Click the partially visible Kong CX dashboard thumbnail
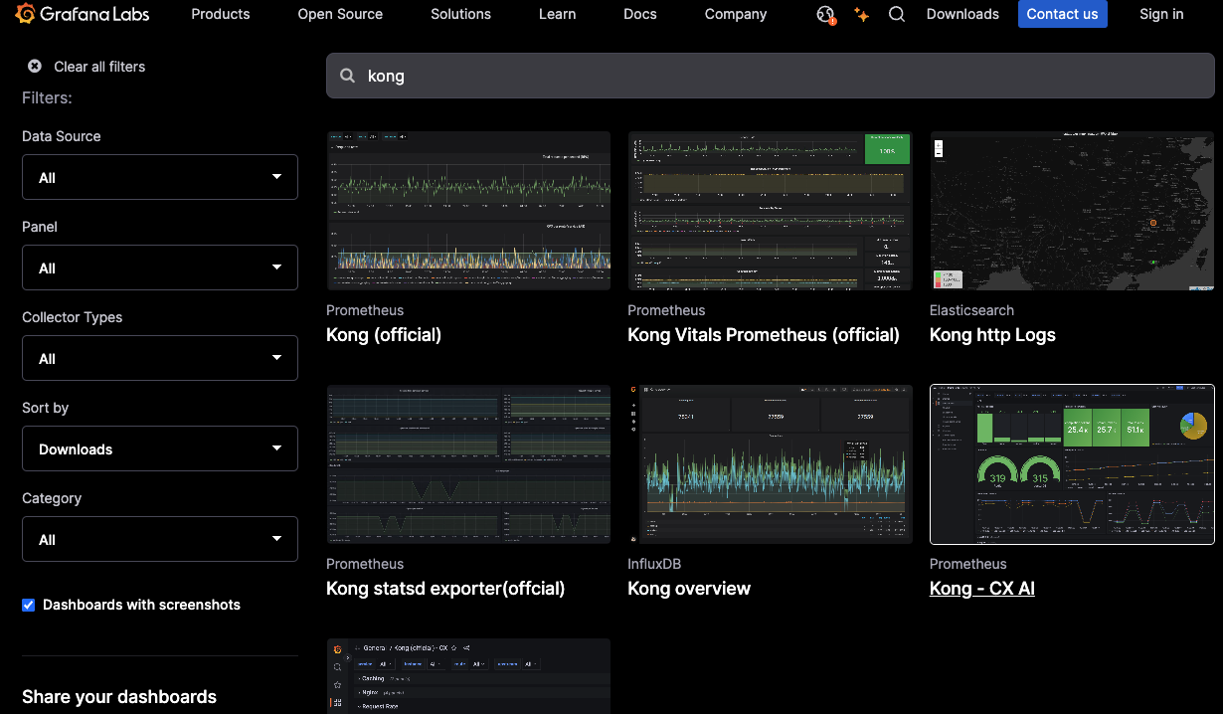 click(468, 676)
